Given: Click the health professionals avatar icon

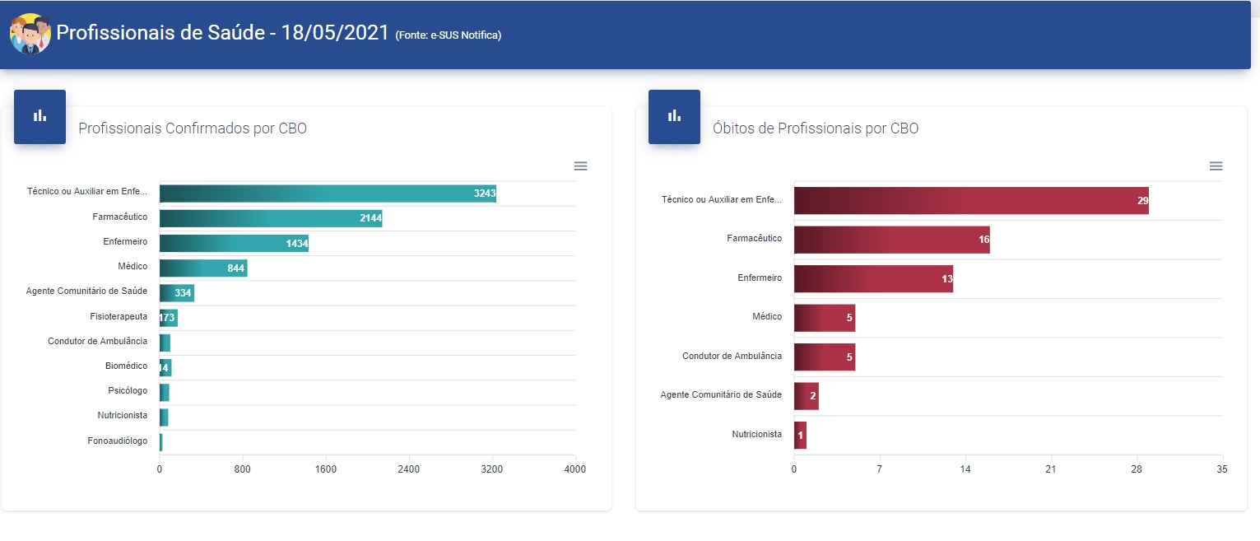Looking at the screenshot, I should coord(30,35).
